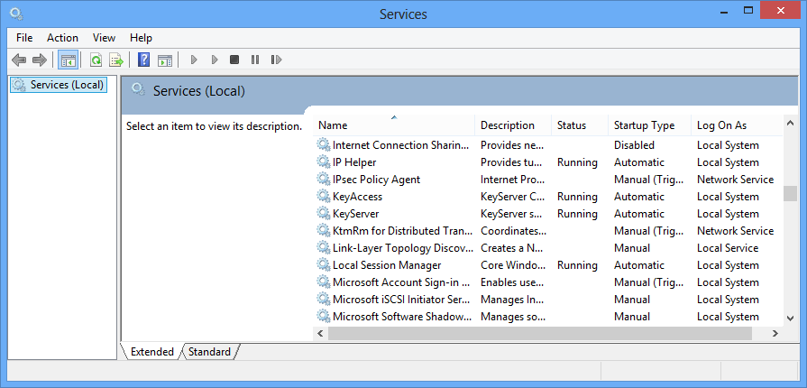Click the Start Service play icon
This screenshot has width=807, height=388.
coord(194,60)
